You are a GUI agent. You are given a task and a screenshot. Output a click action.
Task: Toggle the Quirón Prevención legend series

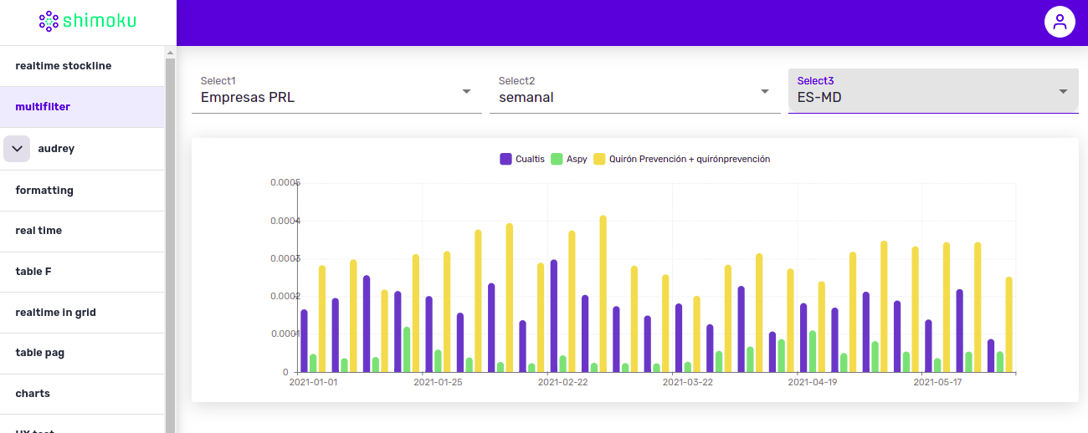[x=682, y=159]
